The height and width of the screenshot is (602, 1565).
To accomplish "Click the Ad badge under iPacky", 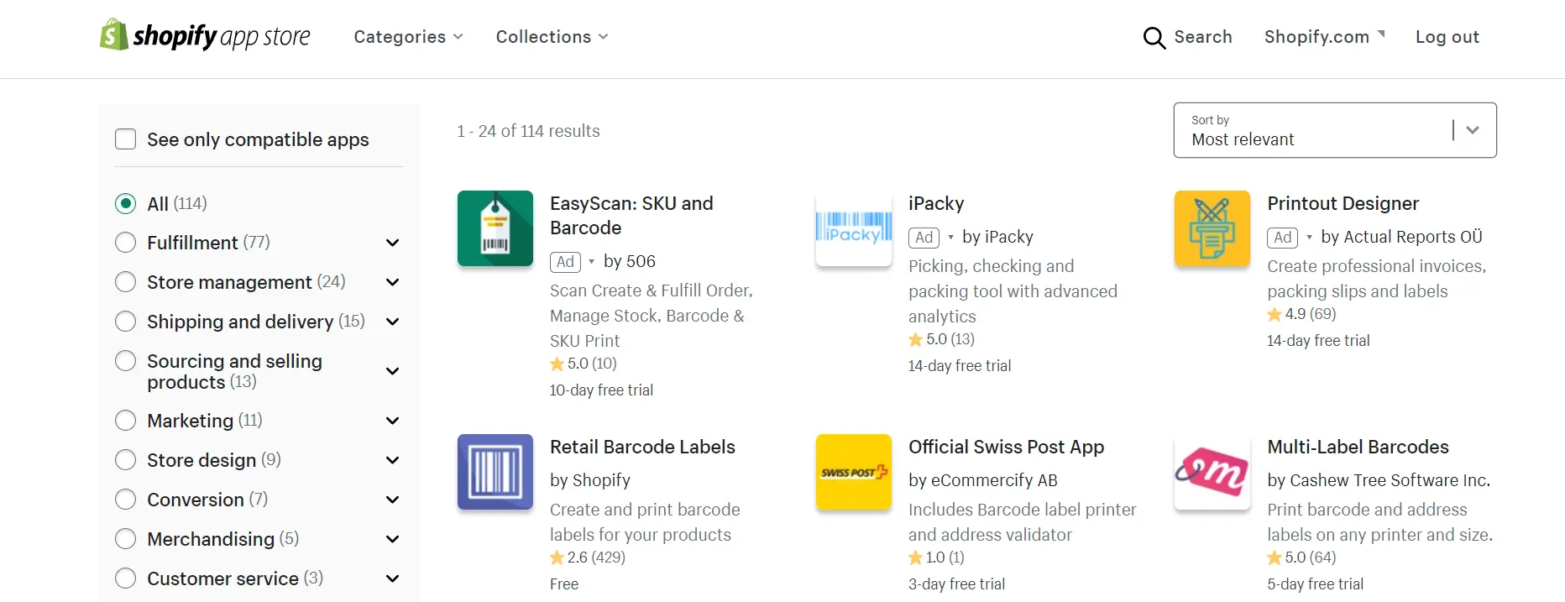I will [924, 238].
